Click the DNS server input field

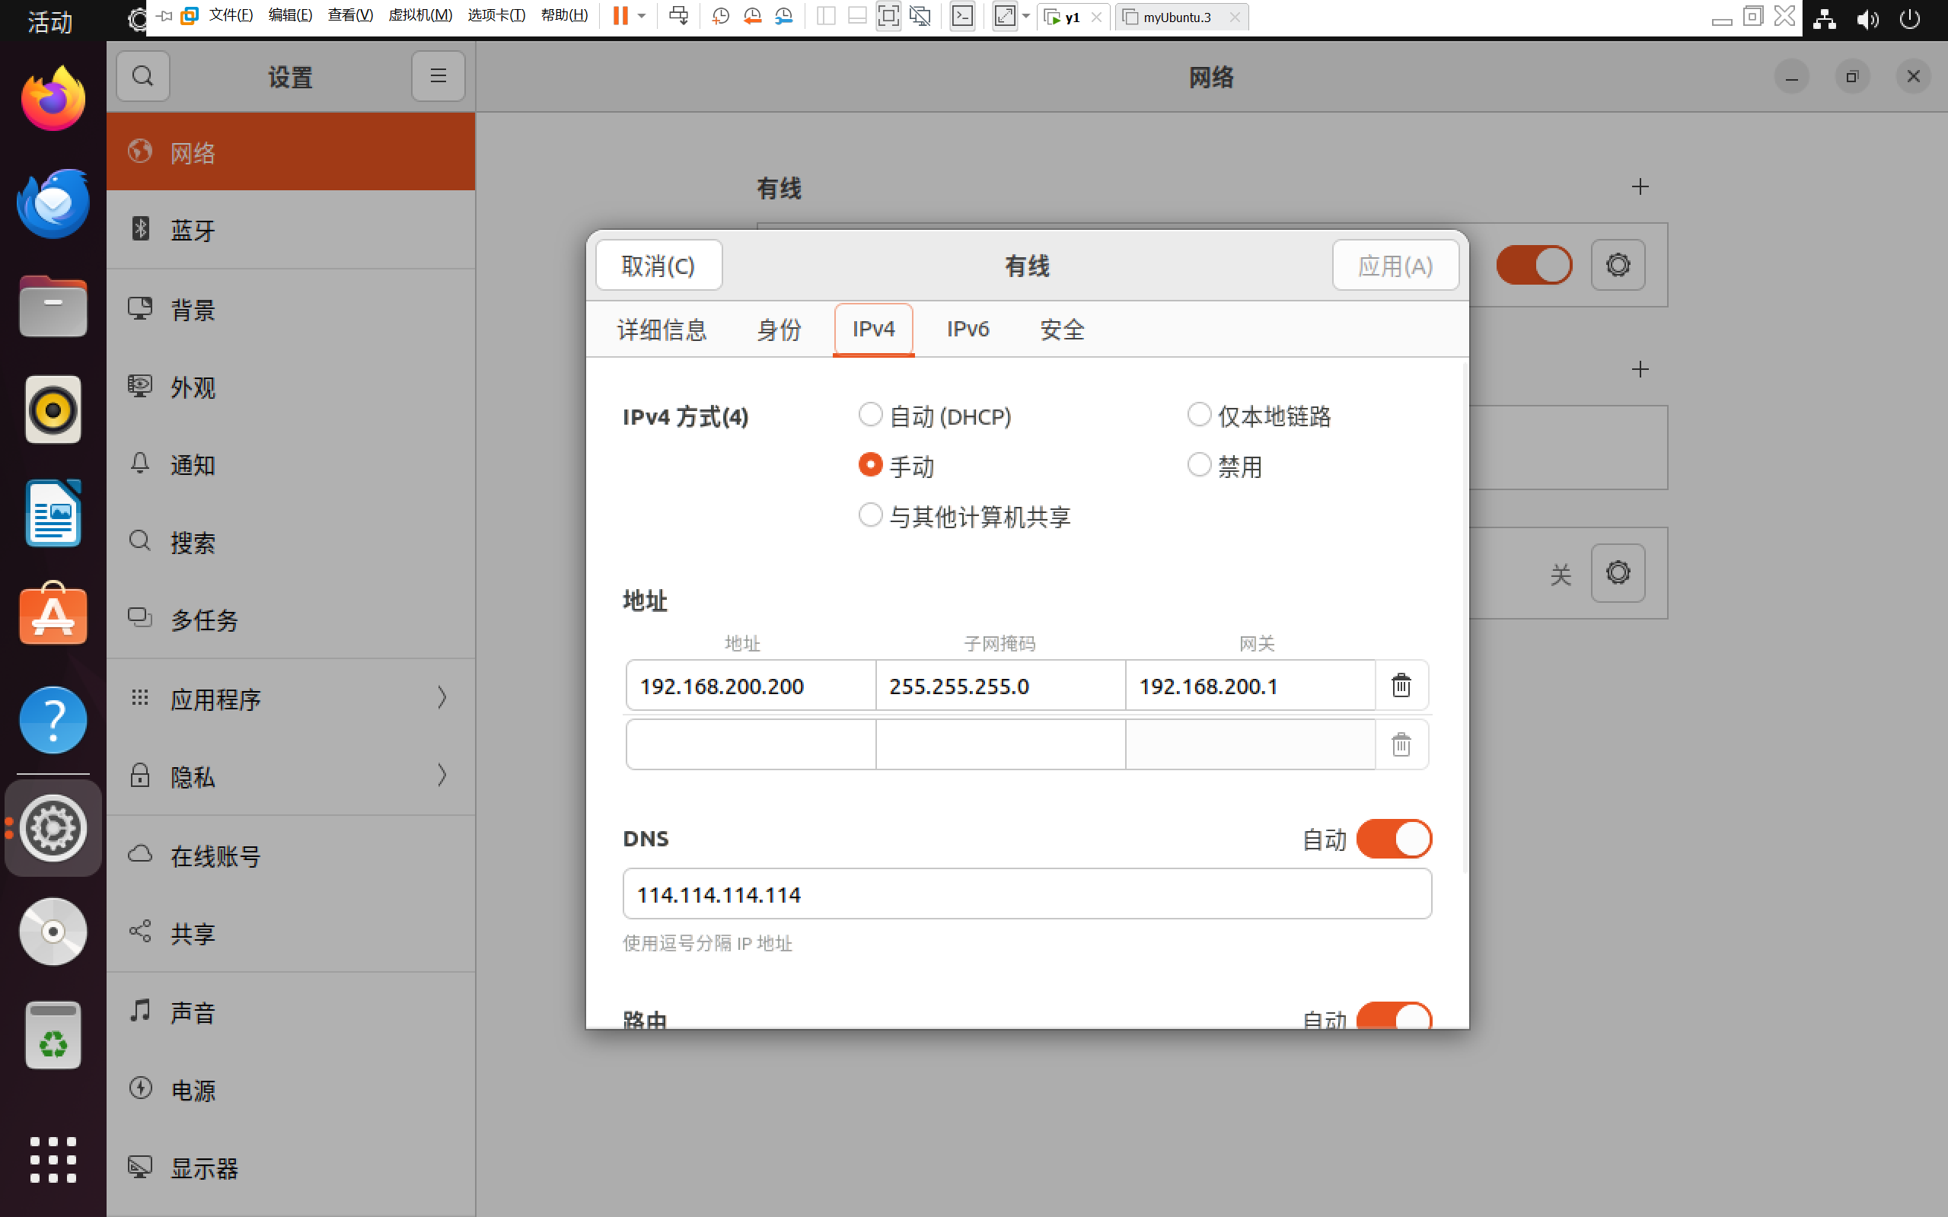pos(1026,894)
